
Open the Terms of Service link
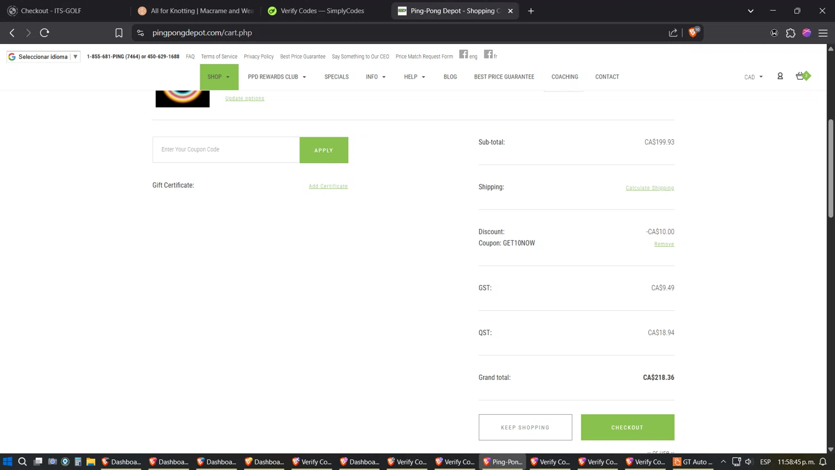[219, 57]
